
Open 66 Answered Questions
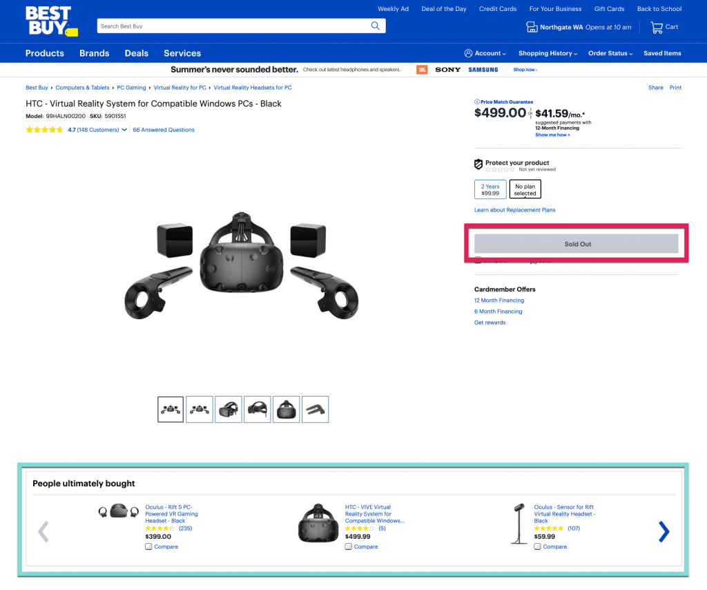click(x=164, y=130)
